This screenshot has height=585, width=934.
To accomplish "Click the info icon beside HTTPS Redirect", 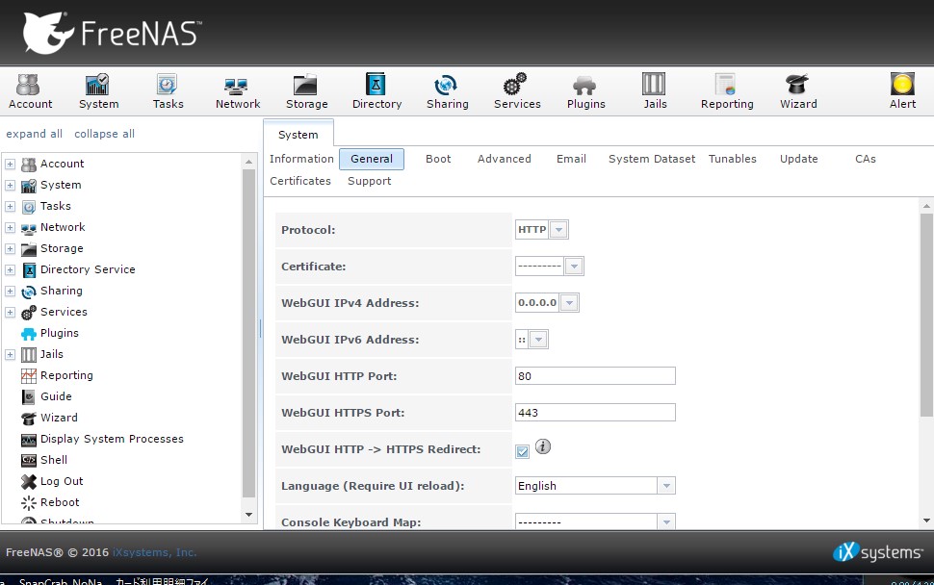I will pyautogui.click(x=543, y=446).
